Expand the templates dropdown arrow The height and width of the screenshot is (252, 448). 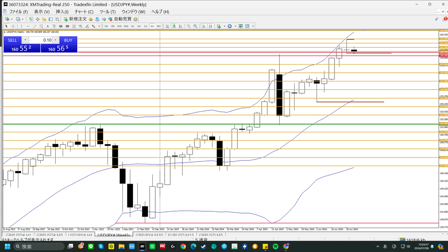(253, 26)
